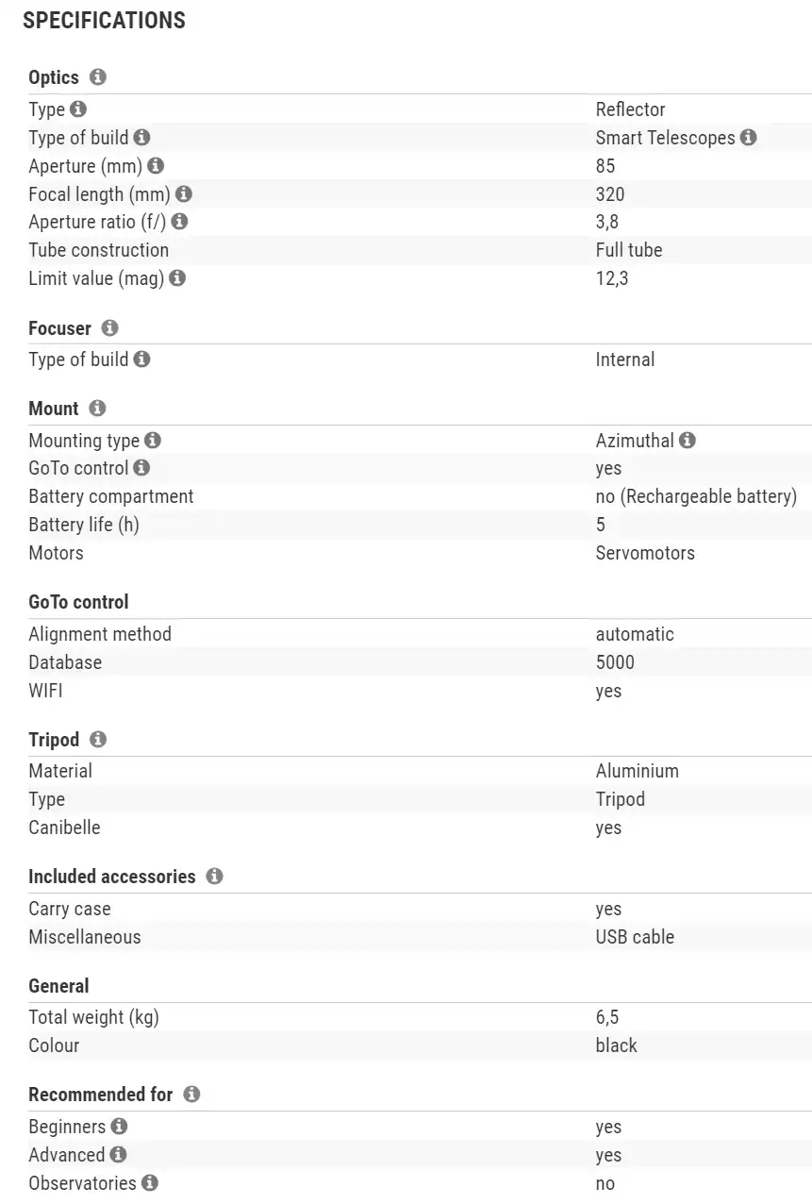Show info for Recommended for heading
This screenshot has width=812, height=1204.
coord(191,1094)
